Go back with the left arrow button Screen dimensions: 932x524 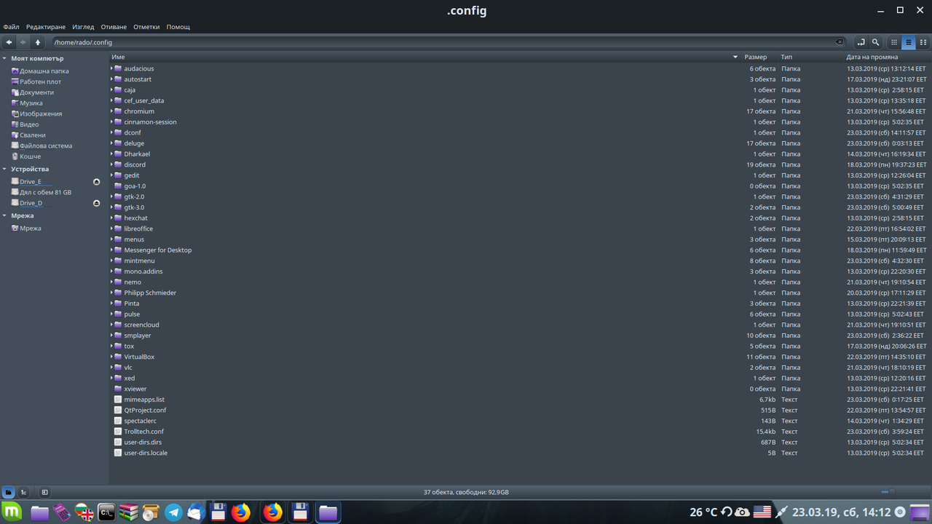9,42
